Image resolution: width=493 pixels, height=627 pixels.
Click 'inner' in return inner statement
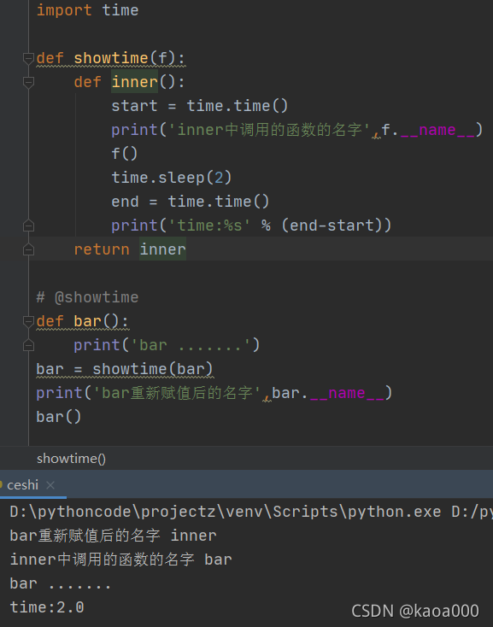pyautogui.click(x=162, y=249)
